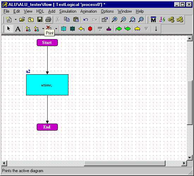This screenshot has height=176, width=194.
Task: Activate the arrow pointer select tool
Action: pyautogui.click(x=9, y=29)
